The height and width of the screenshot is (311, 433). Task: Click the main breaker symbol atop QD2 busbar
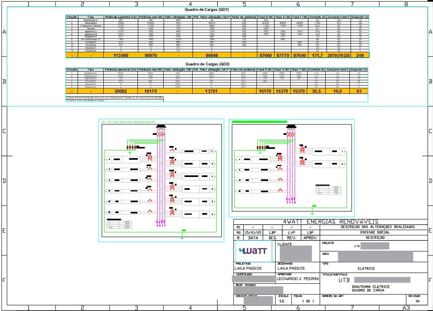[291, 134]
